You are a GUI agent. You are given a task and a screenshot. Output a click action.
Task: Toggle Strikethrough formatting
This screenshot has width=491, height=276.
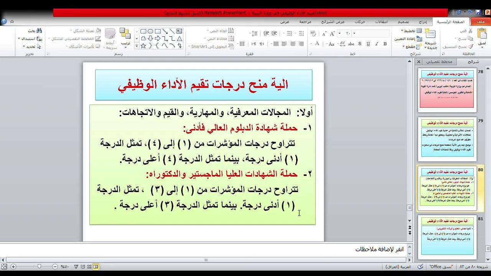click(351, 44)
